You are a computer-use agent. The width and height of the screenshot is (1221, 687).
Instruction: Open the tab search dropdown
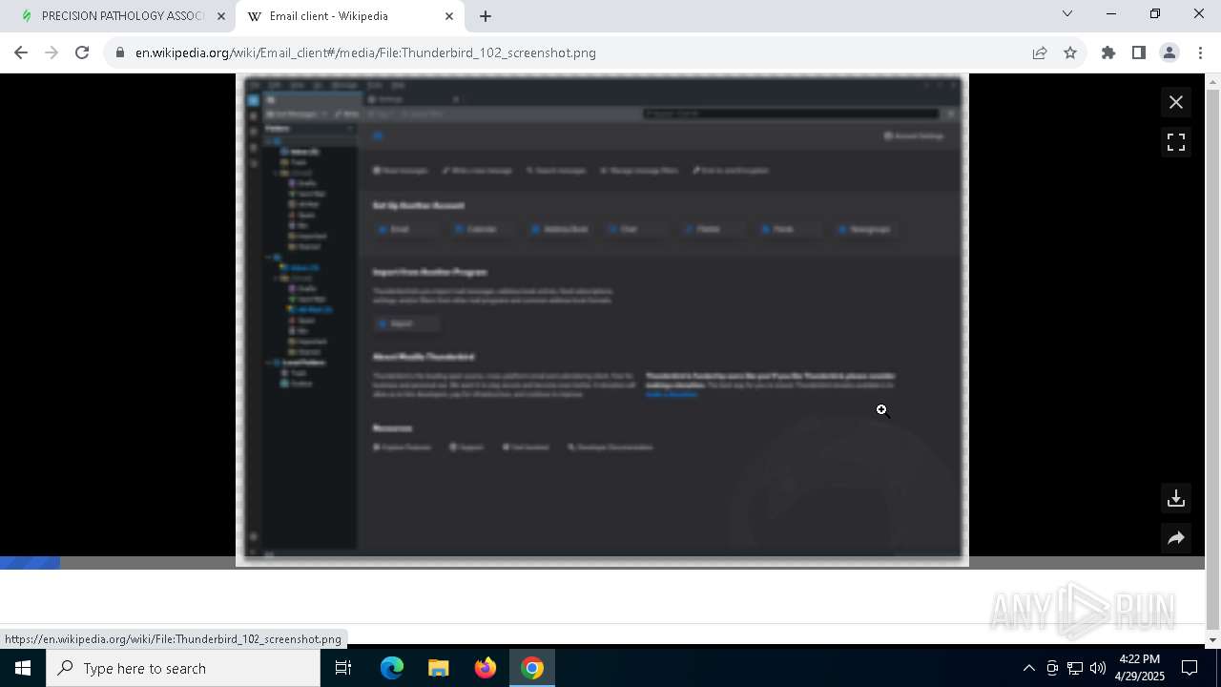point(1067,14)
